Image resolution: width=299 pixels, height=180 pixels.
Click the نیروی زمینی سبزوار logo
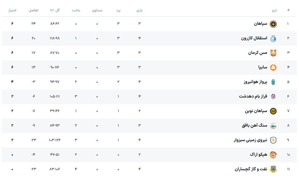click(x=273, y=140)
